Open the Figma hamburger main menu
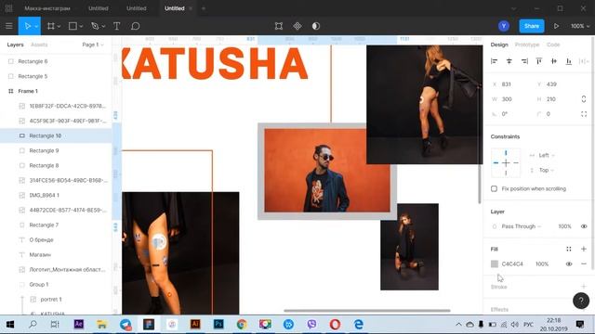The image size is (595, 334). (8, 26)
